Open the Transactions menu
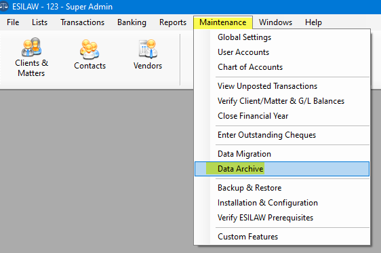 [x=83, y=22]
